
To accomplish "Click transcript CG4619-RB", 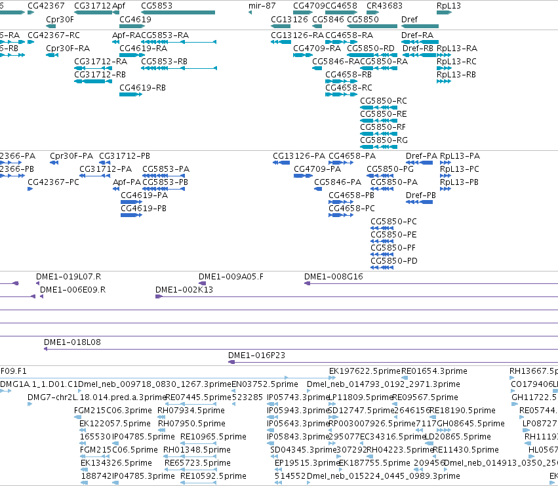I will (x=143, y=88).
